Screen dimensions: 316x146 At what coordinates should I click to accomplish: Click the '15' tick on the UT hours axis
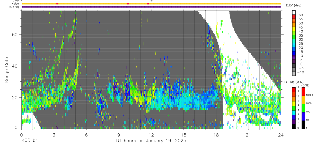coord(184,135)
